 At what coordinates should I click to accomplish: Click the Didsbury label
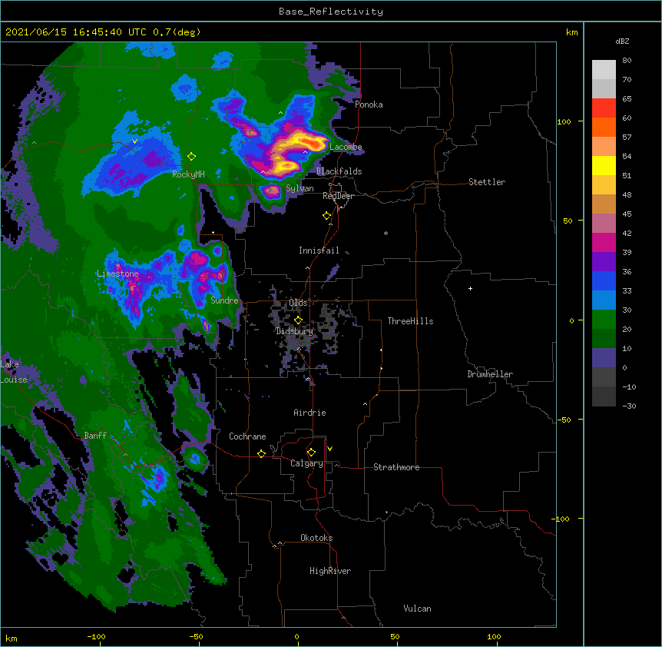[x=294, y=331]
